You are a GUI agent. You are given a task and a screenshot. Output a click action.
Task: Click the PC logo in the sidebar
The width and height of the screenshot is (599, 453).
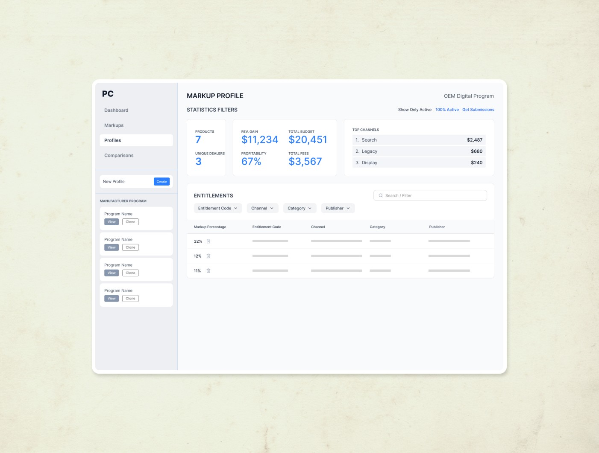point(108,94)
